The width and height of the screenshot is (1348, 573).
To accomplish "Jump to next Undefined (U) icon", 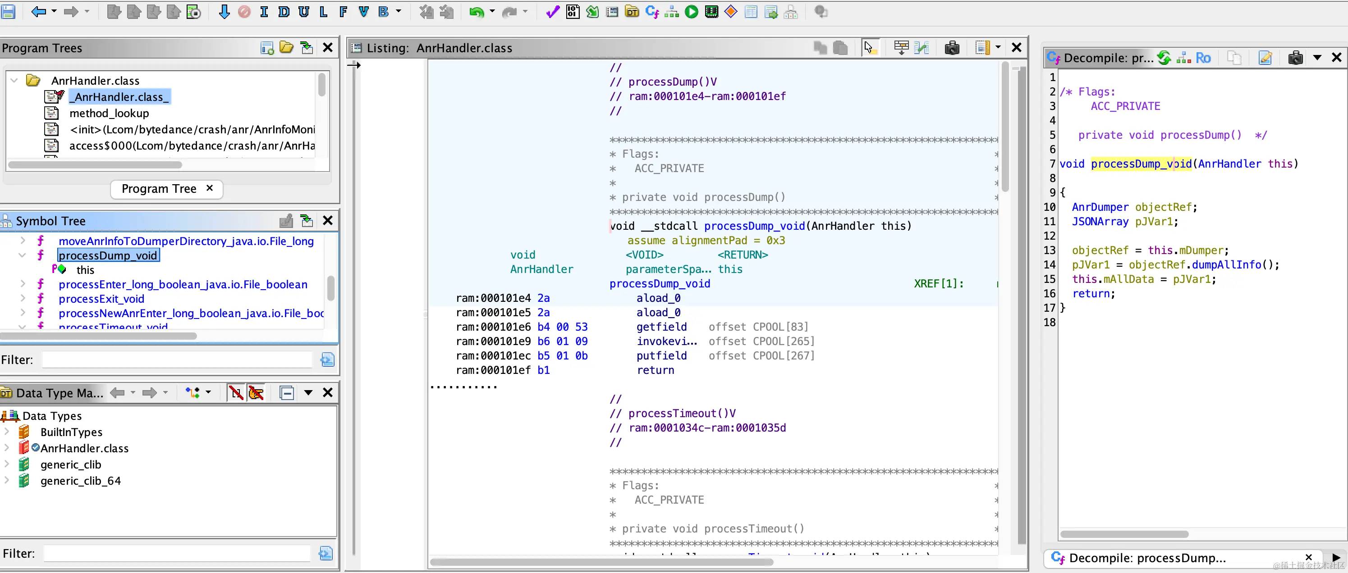I will [303, 12].
